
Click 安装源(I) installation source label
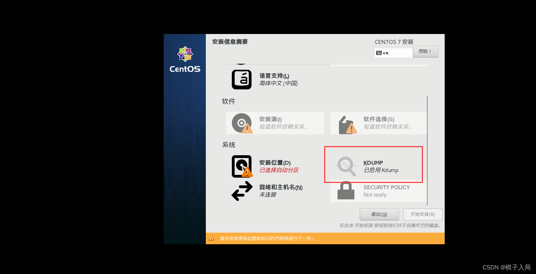click(x=270, y=119)
